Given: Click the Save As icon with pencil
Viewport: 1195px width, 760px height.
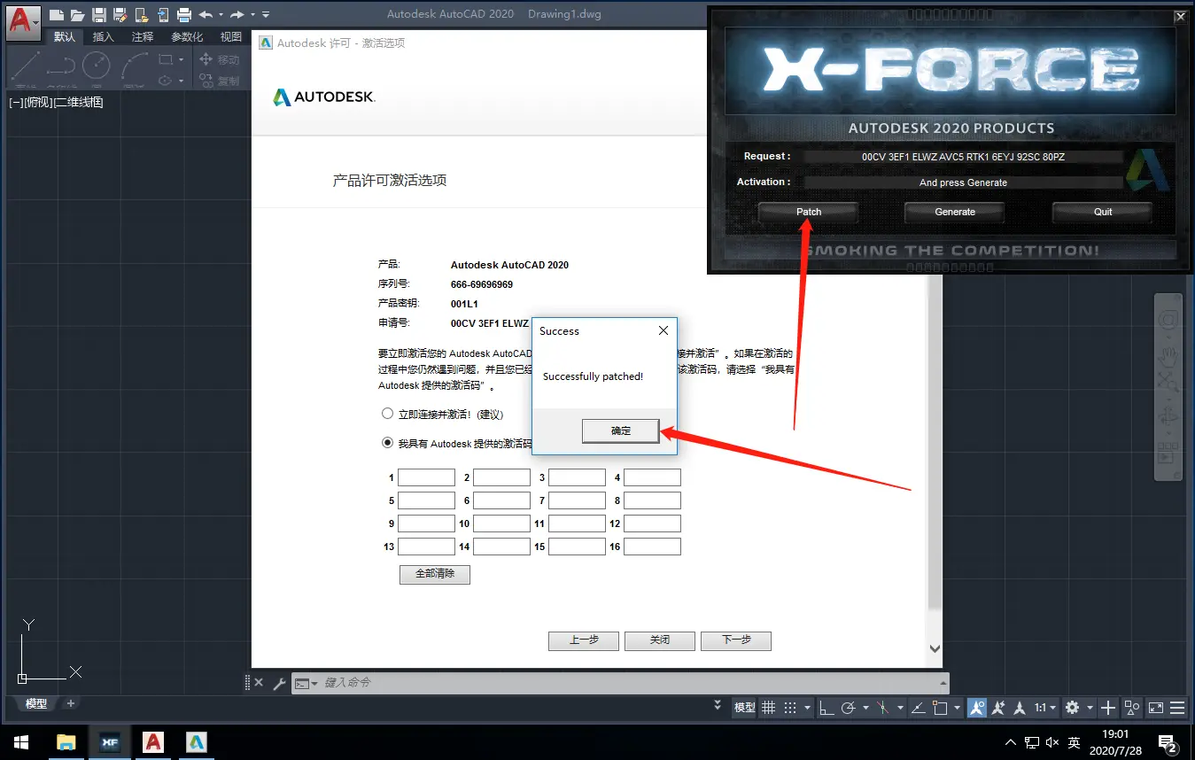Looking at the screenshot, I should pos(120,15).
